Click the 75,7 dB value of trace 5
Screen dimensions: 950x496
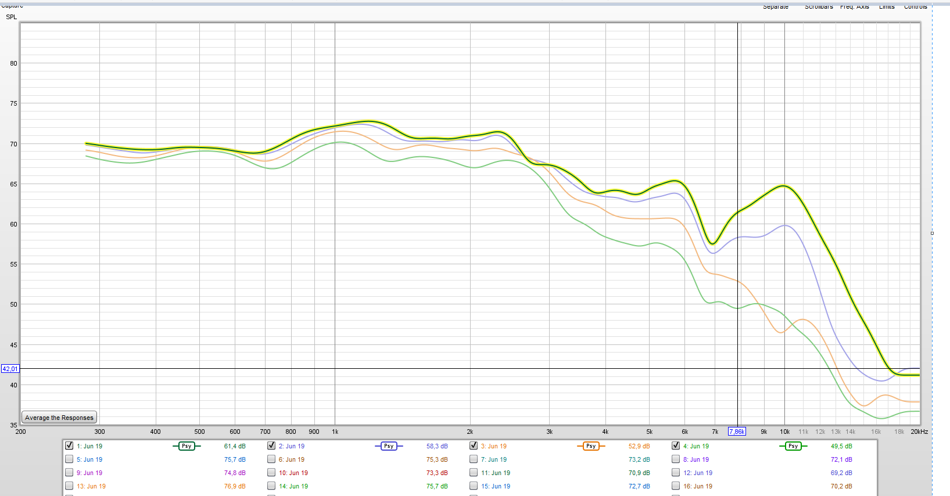click(x=235, y=459)
